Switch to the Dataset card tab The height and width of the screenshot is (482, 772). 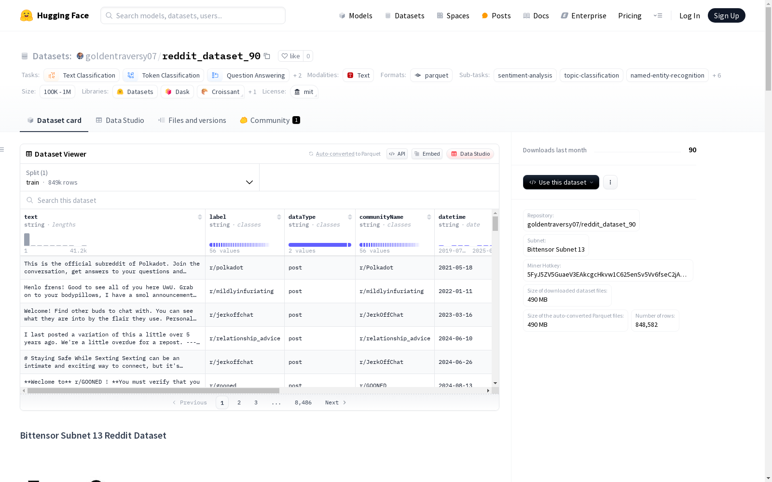[54, 120]
